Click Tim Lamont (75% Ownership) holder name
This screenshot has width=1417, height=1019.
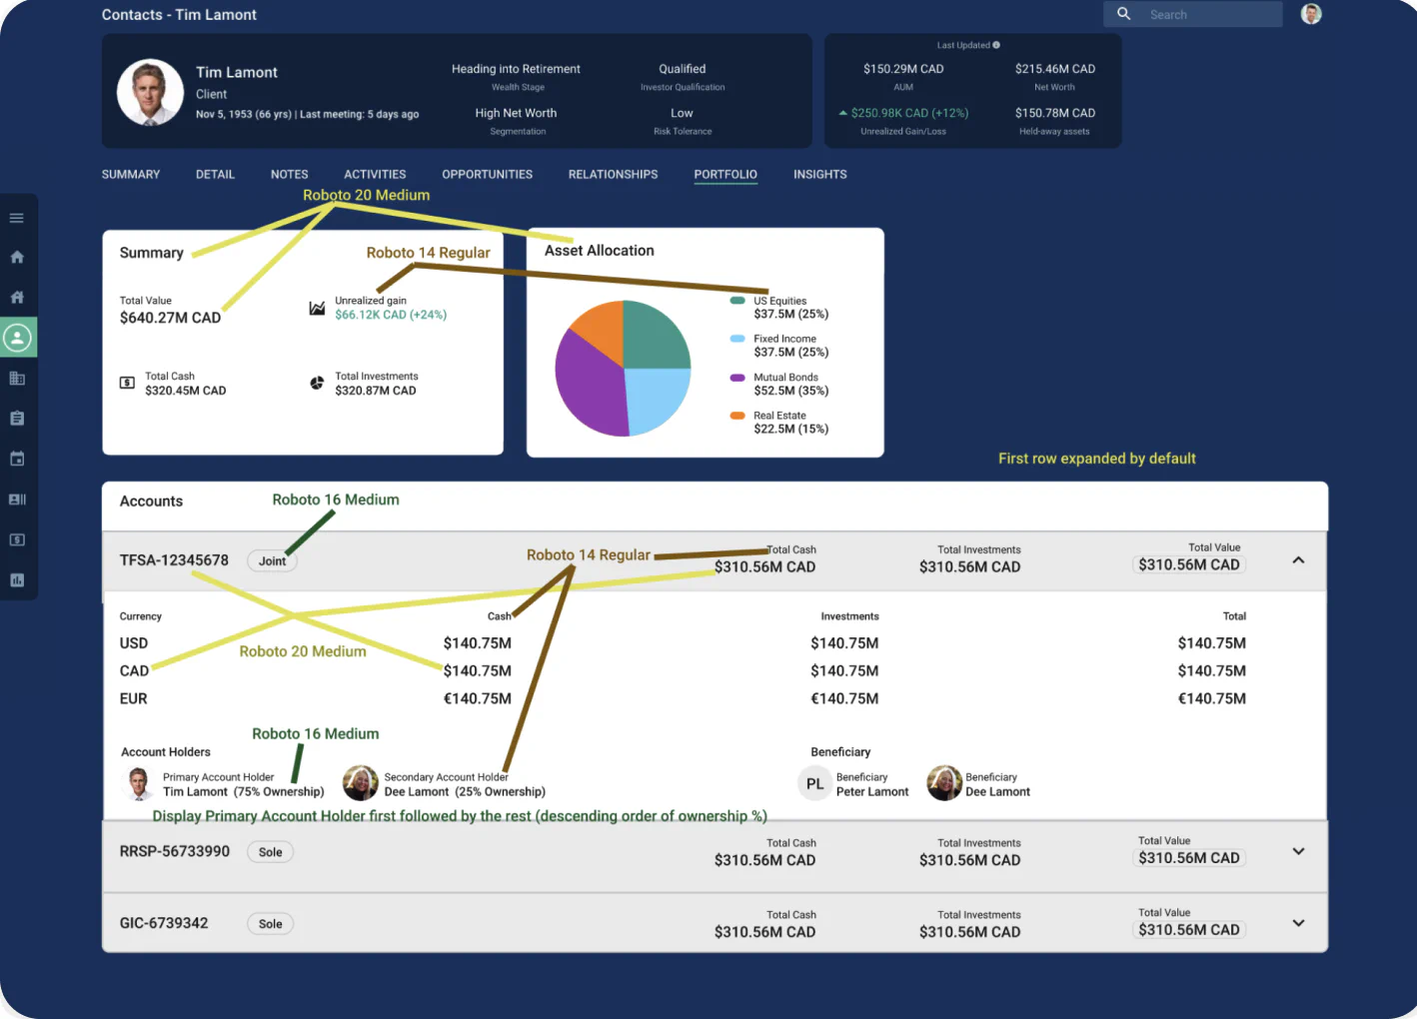244,792
